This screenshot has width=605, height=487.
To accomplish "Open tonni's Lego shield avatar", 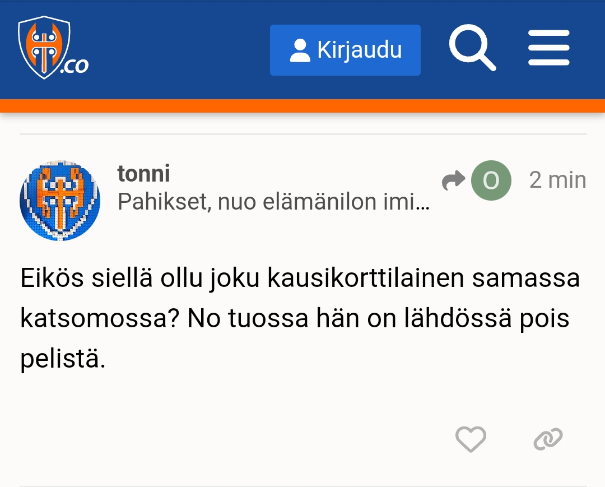I will [60, 201].
